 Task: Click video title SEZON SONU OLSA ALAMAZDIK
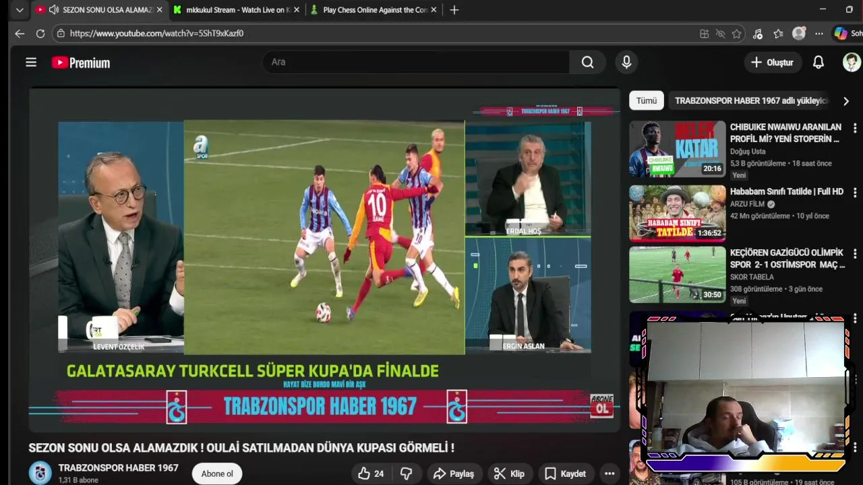(241, 447)
